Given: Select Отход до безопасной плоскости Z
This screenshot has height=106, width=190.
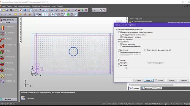Looking at the screenshot, I should click(121, 35).
